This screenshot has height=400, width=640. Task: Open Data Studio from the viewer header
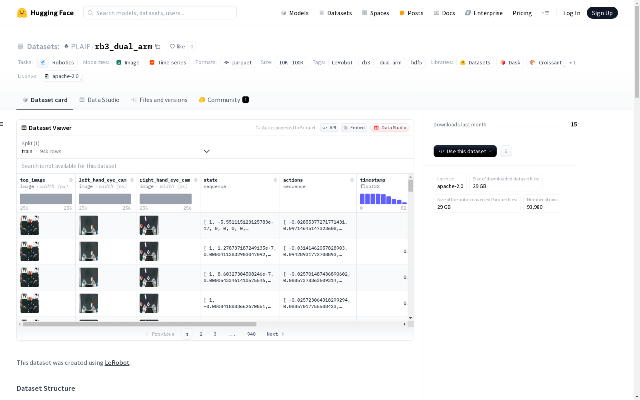[x=390, y=128]
